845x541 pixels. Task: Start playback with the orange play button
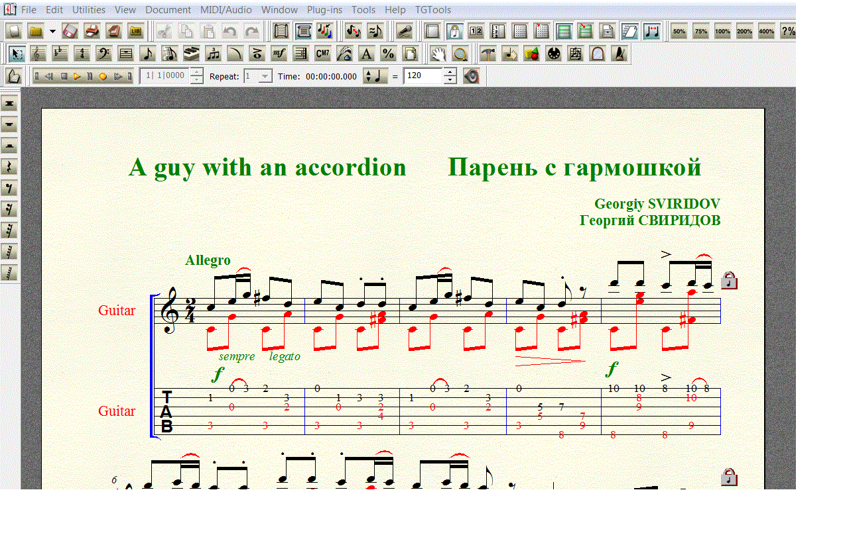pyautogui.click(x=77, y=76)
